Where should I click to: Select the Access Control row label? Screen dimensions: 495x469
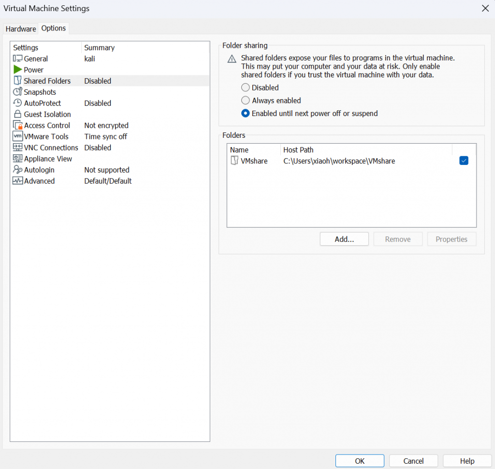pos(47,125)
